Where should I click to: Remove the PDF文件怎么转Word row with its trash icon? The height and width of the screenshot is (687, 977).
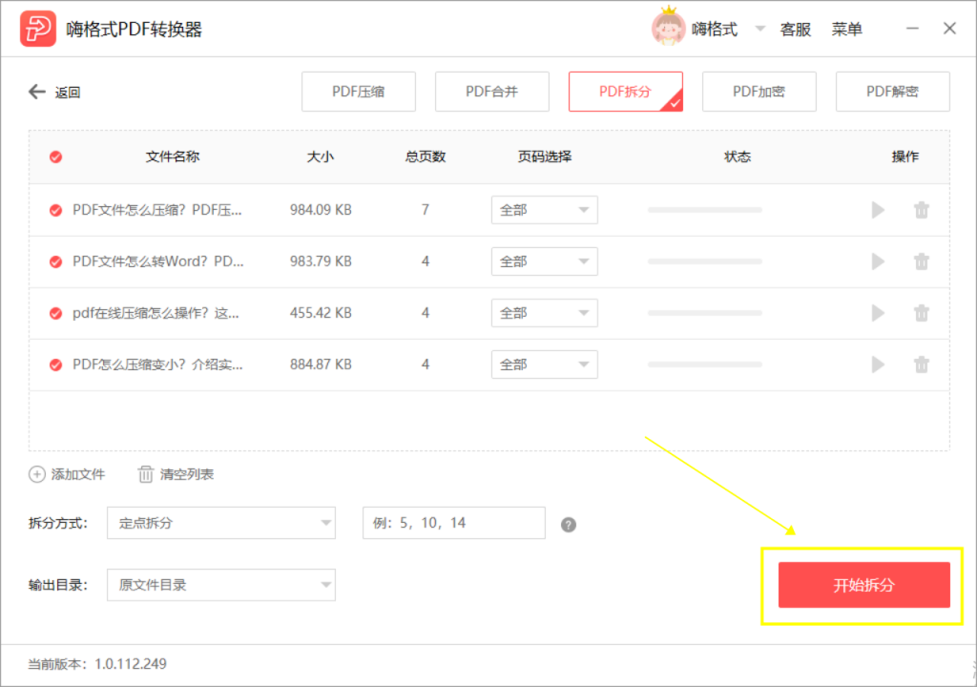[x=922, y=261]
